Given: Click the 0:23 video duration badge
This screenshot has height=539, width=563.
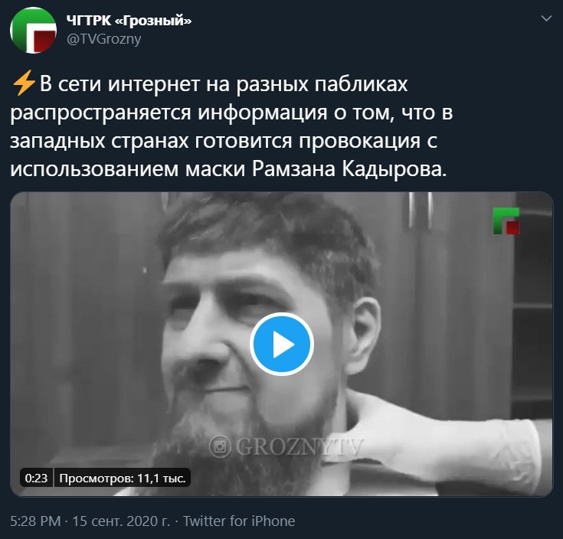Looking at the screenshot, I should 36,478.
